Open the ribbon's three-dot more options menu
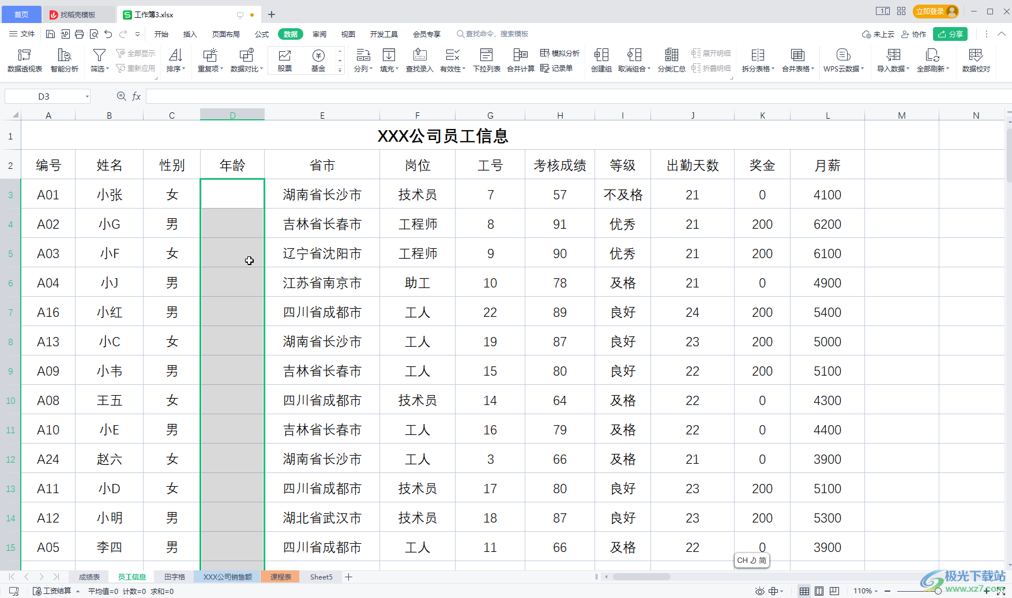The width and height of the screenshot is (1012, 598). (x=987, y=34)
